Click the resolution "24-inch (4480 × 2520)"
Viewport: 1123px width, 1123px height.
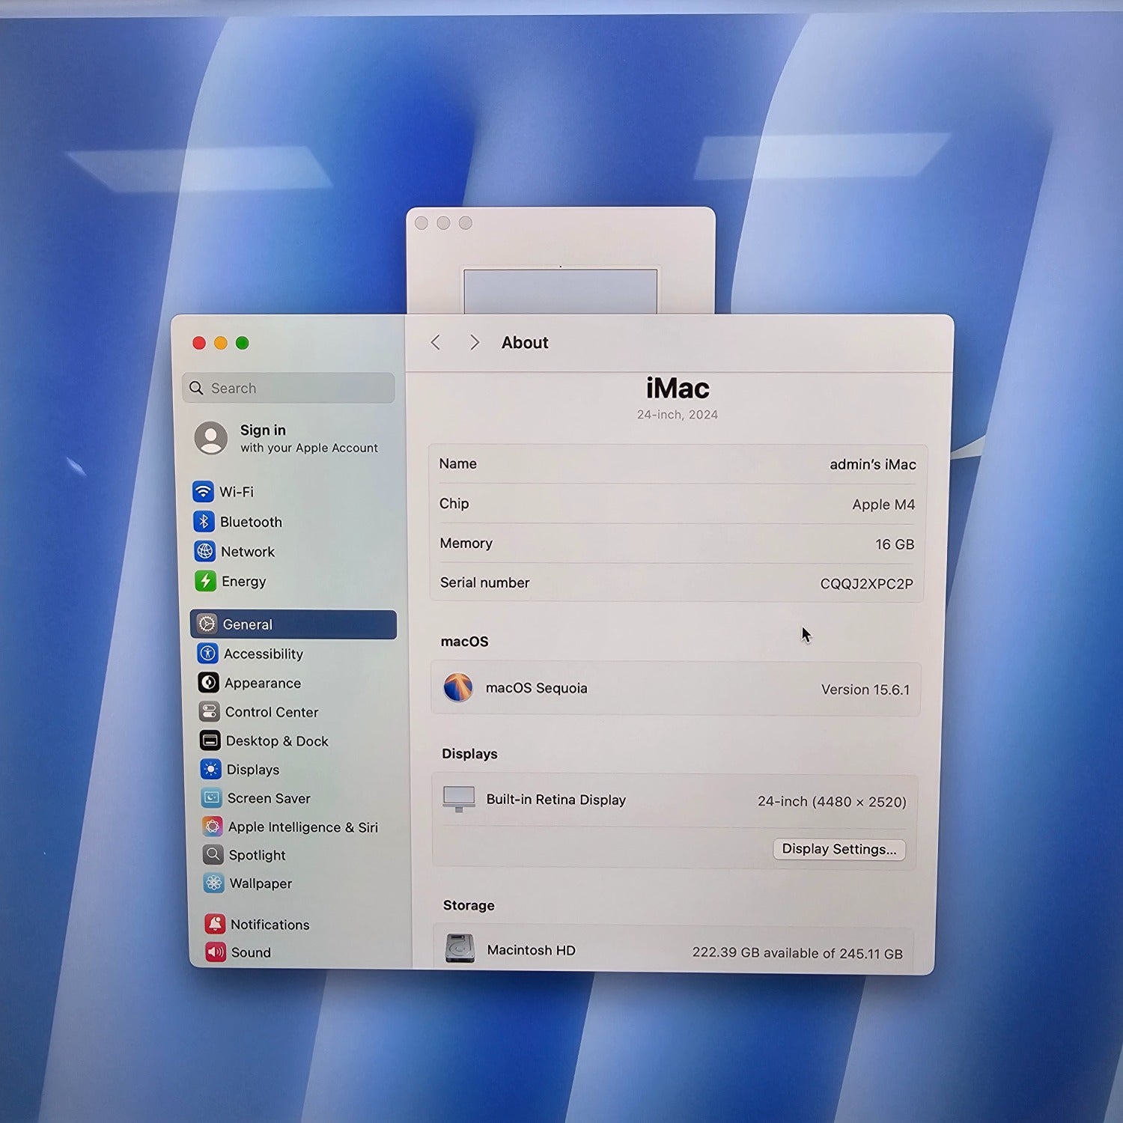tap(832, 802)
